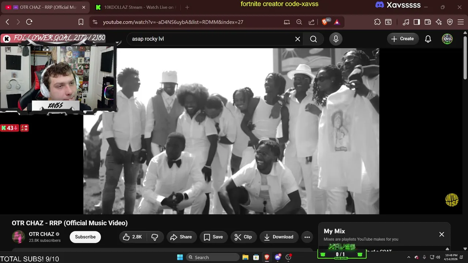Click the ON THE RISE channel watermark in video
Image resolution: width=468 pixels, height=263 pixels.
coord(452,200)
